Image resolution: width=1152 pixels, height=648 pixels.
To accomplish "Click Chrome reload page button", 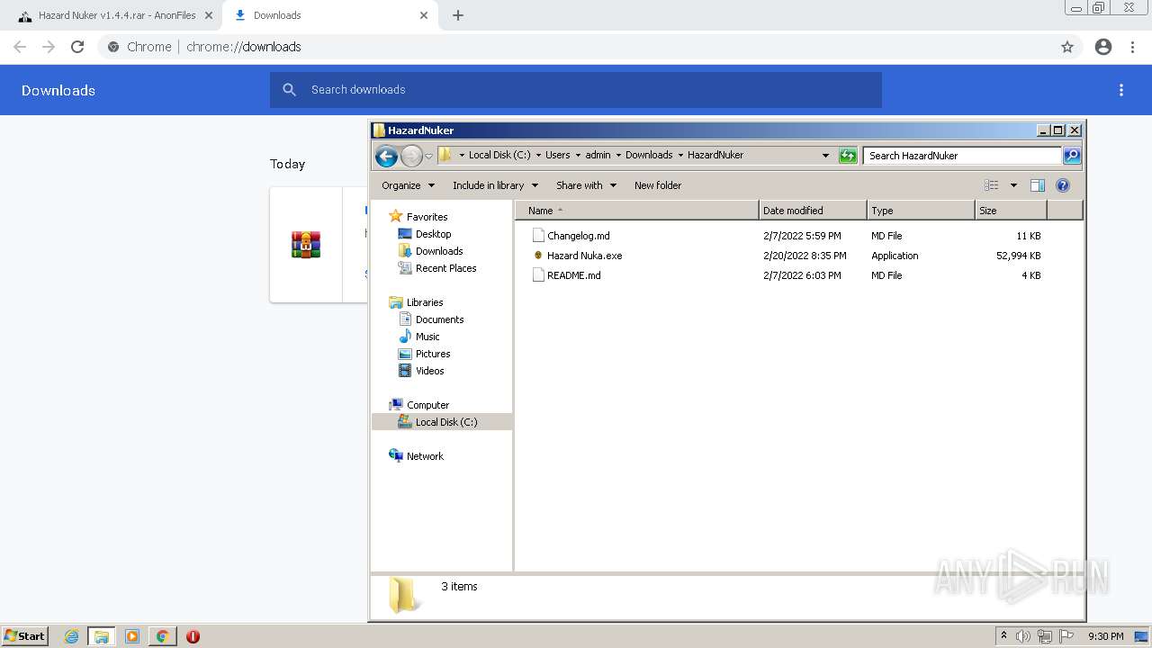I will click(x=77, y=47).
